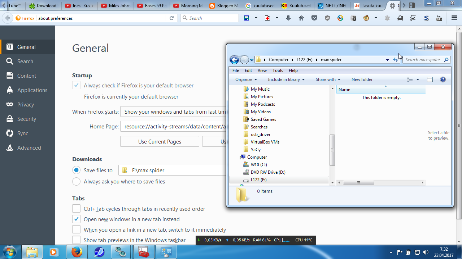Open the Privacy preferences category
Screen dimensions: 462x259
pos(27,104)
